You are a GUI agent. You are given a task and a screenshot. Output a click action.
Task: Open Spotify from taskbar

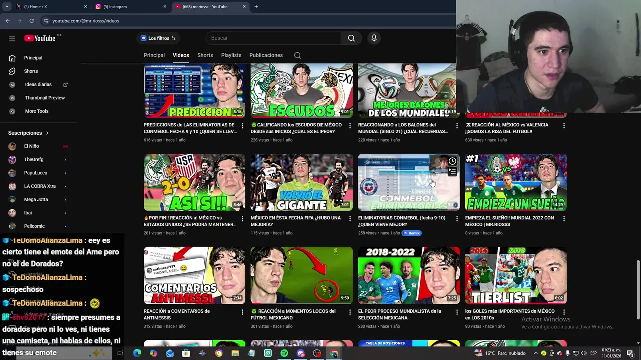[284, 353]
